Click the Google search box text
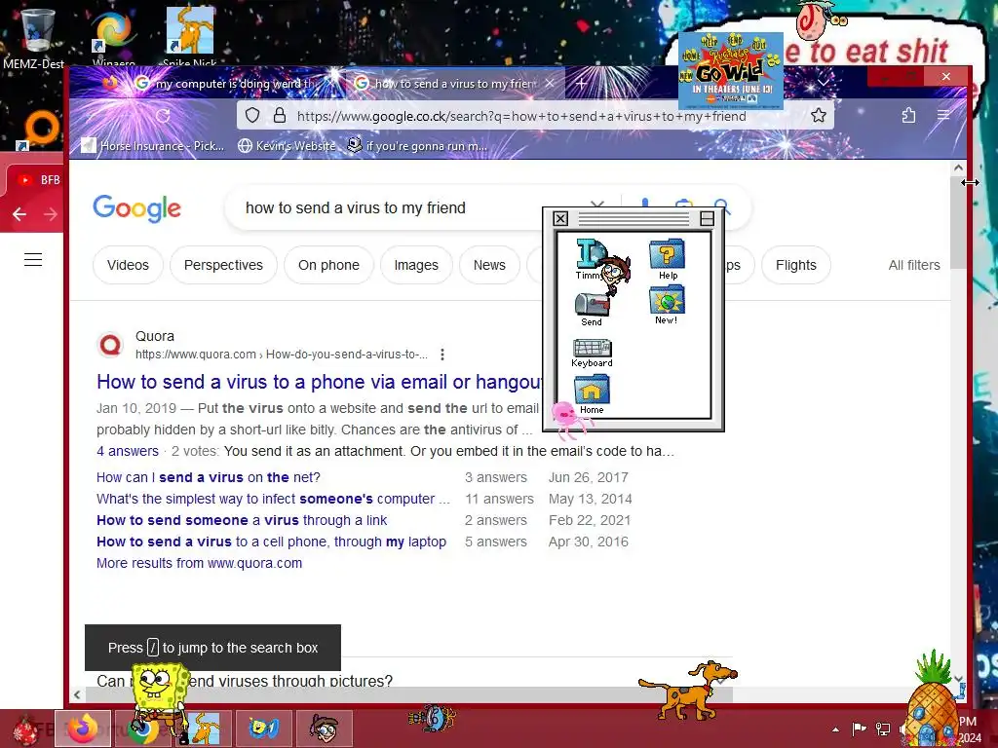998x748 pixels. pos(355,208)
